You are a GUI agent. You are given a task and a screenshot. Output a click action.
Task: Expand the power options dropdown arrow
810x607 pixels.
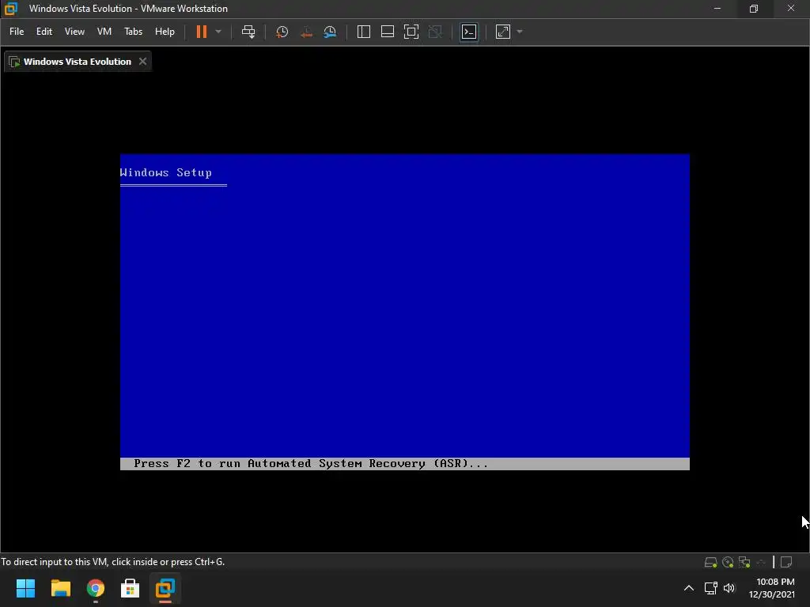point(218,32)
